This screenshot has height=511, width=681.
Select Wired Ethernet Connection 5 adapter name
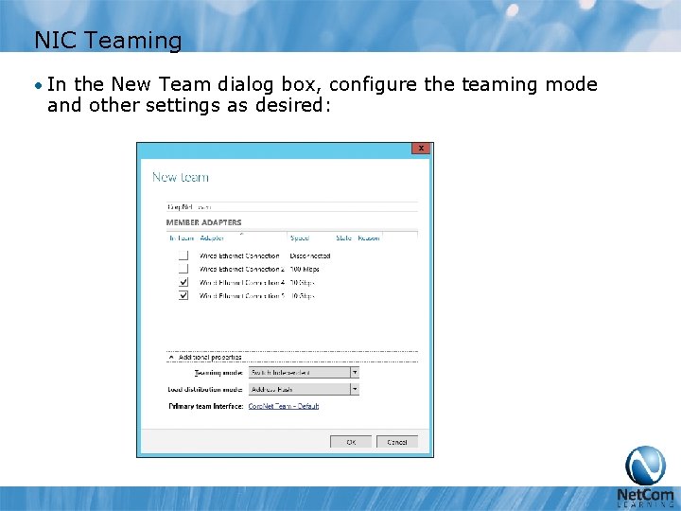242,296
